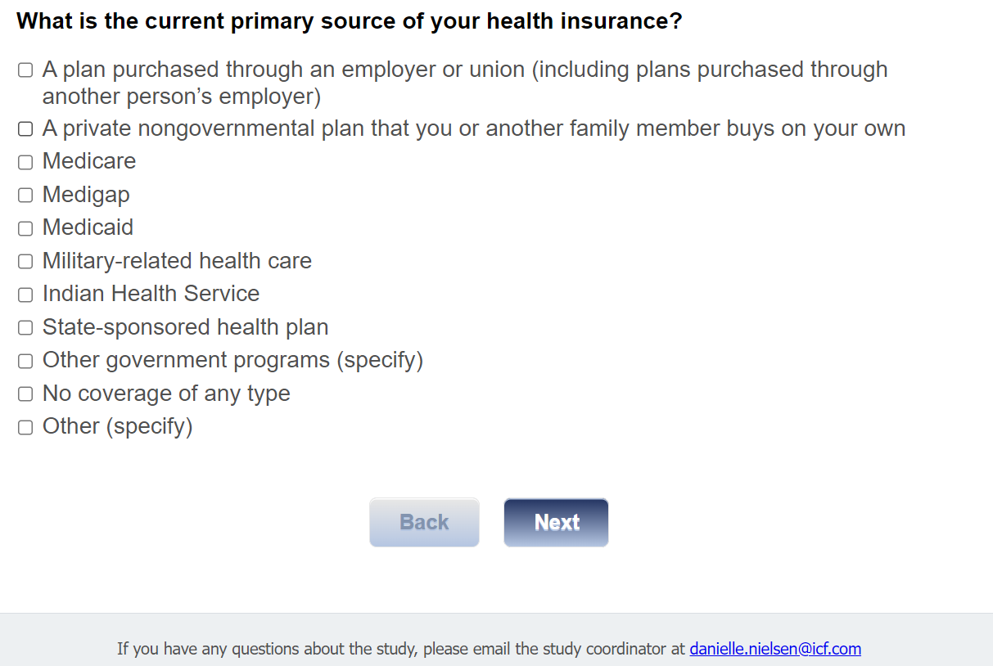993x666 pixels.
Task: Check the Medicaid checkbox
Action: click(25, 228)
